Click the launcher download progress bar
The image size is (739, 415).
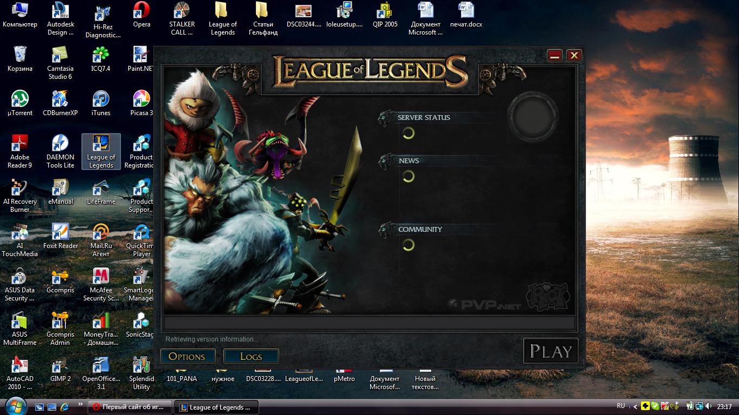click(369, 323)
